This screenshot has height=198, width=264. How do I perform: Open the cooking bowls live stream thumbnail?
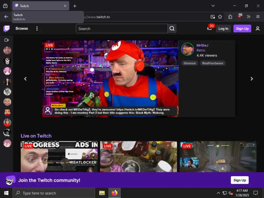(x=138, y=156)
